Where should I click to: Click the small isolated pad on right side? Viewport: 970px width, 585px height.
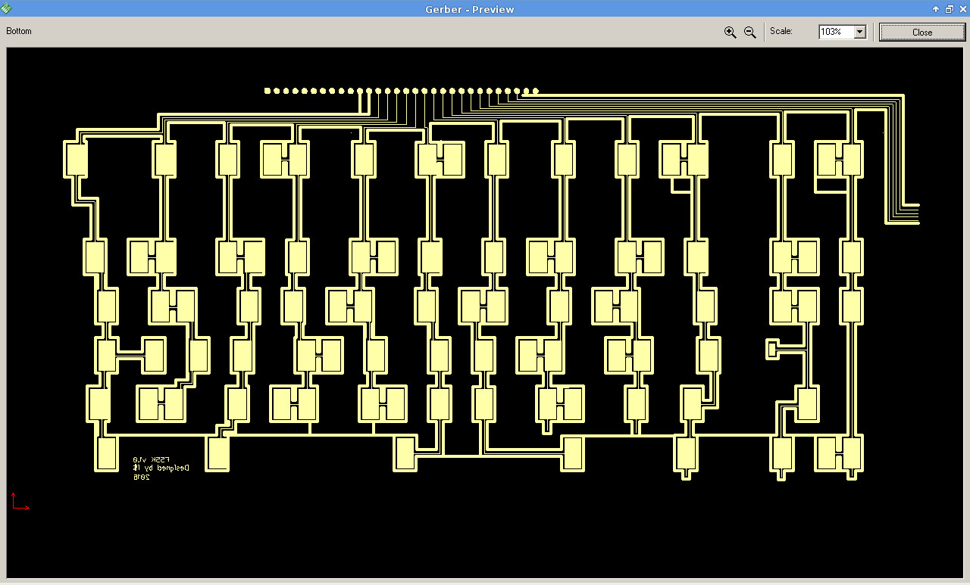[x=772, y=349]
